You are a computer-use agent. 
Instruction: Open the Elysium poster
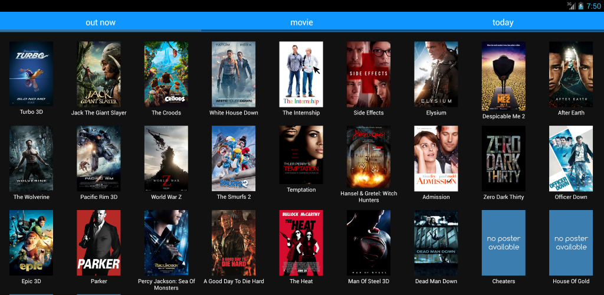click(x=436, y=74)
